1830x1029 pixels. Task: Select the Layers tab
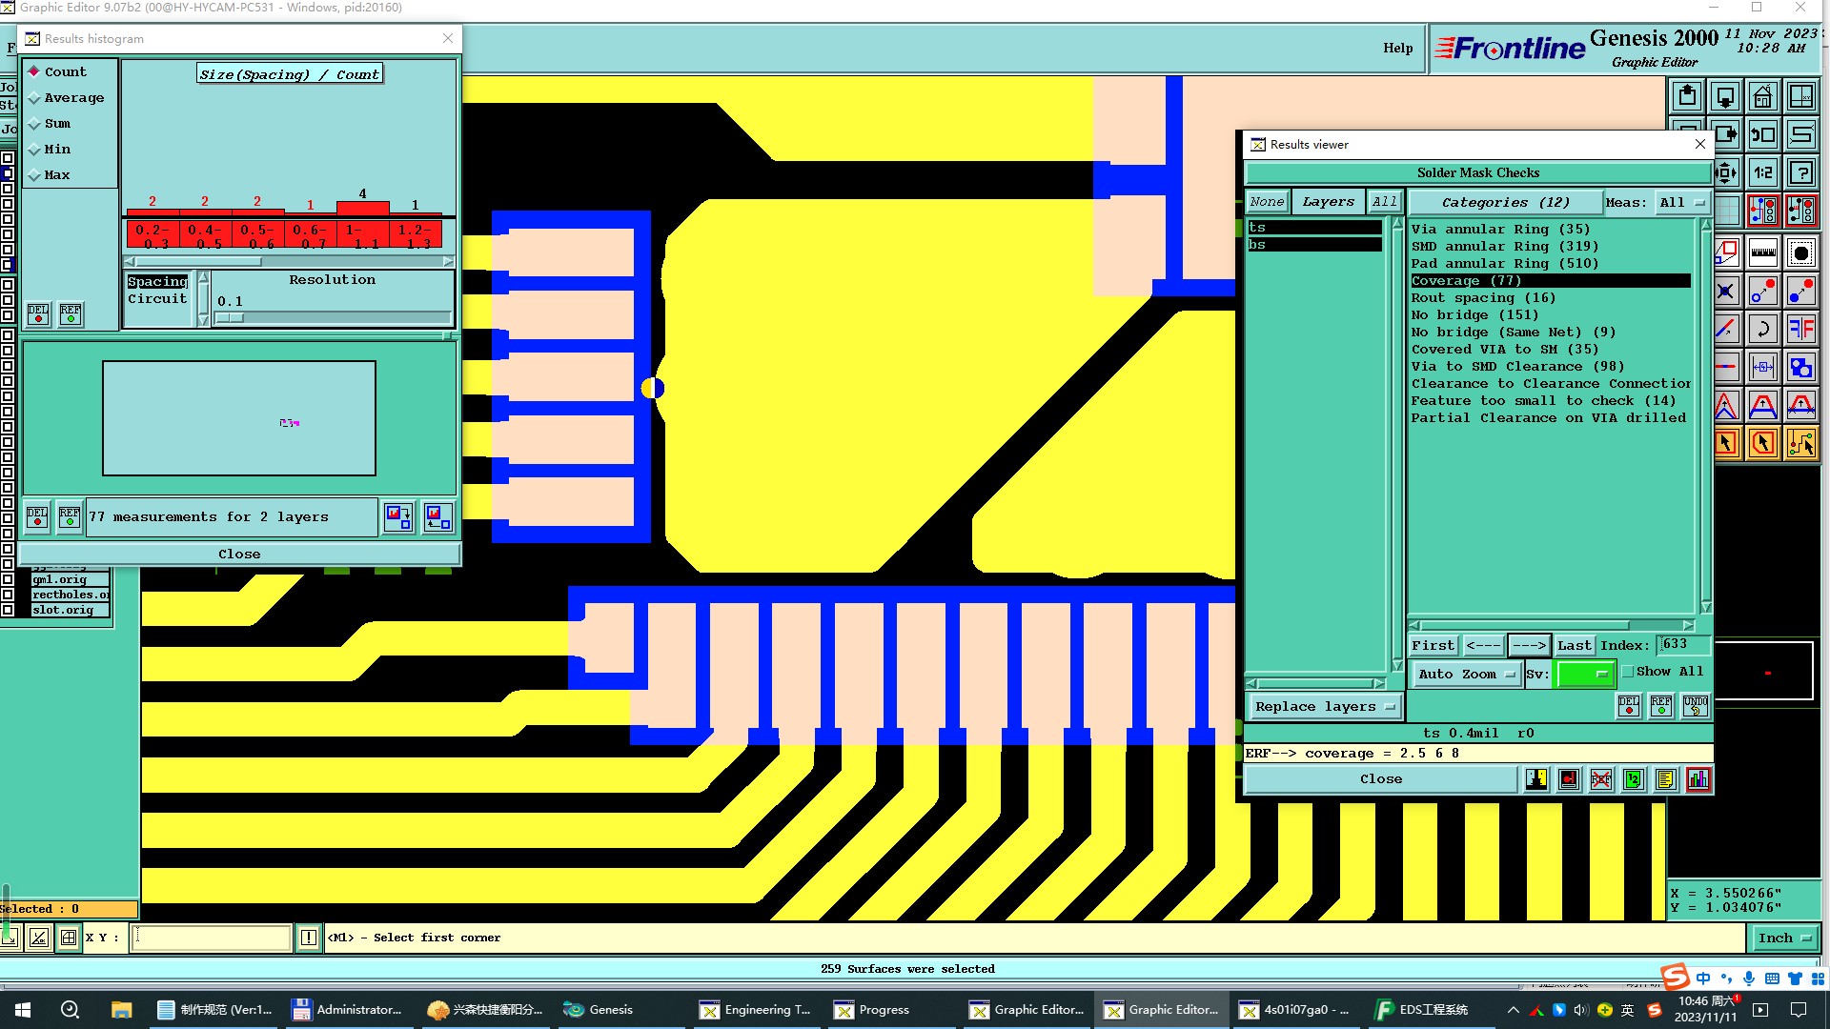(1328, 202)
